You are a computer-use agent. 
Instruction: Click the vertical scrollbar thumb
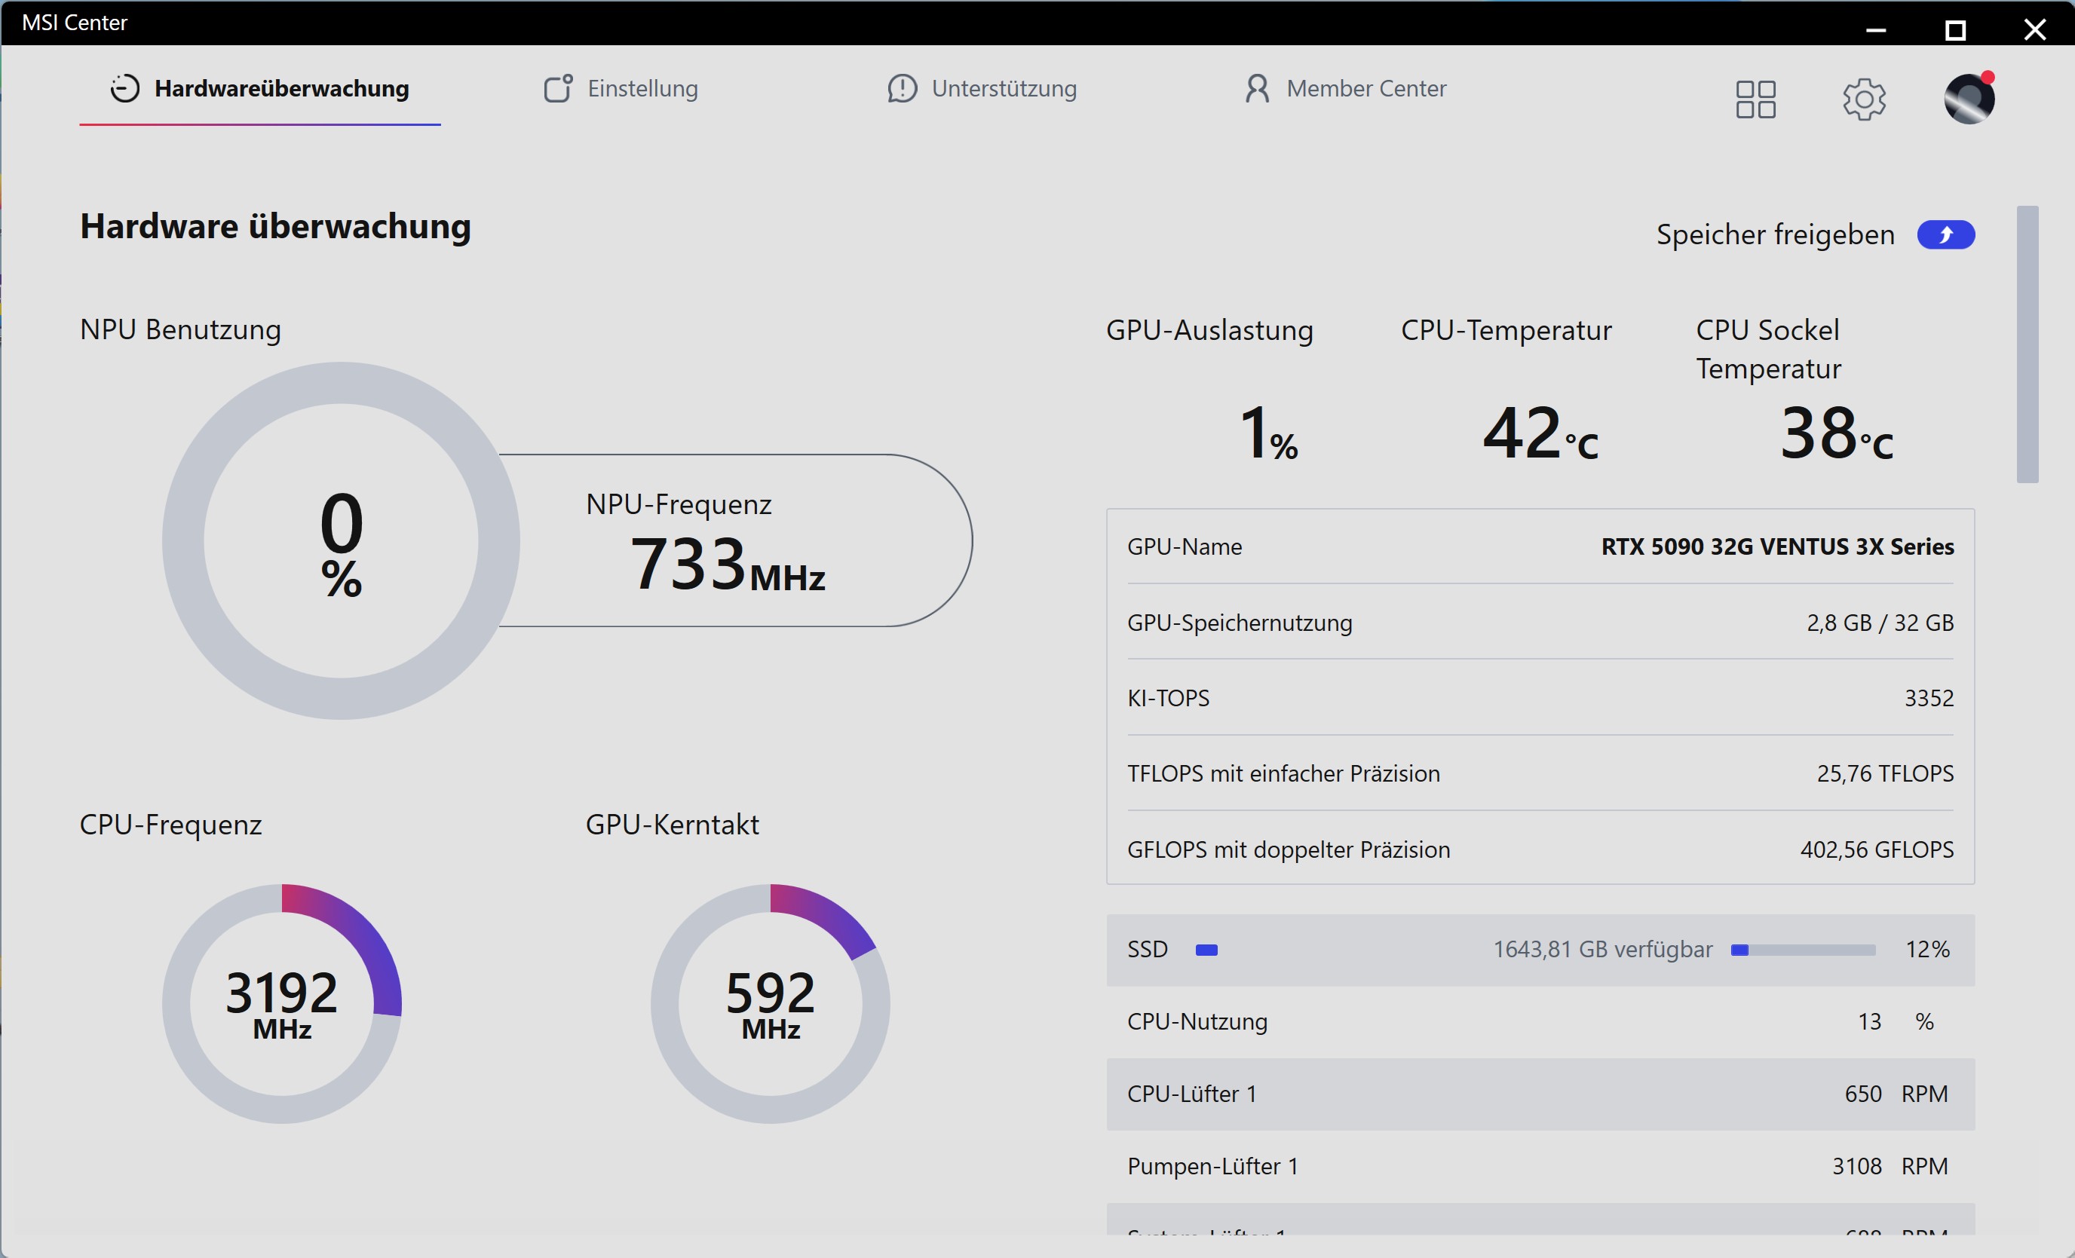tap(2027, 344)
